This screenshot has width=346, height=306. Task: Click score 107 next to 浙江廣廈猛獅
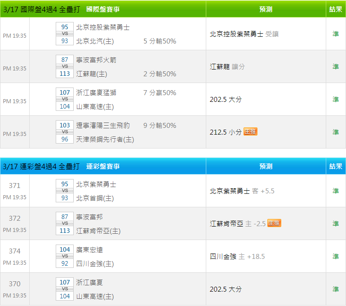click(65, 92)
